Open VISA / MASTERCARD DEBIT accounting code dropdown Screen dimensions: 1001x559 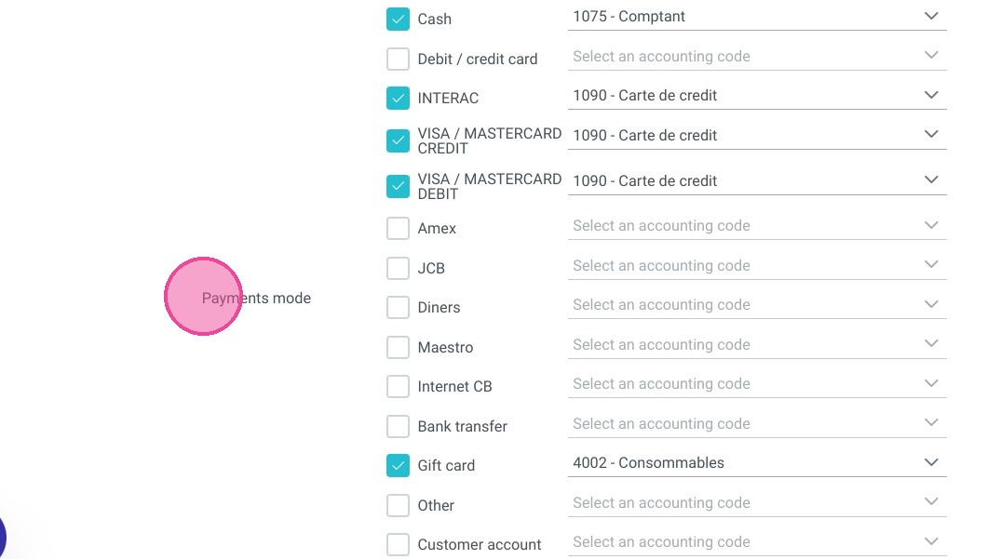click(x=757, y=181)
